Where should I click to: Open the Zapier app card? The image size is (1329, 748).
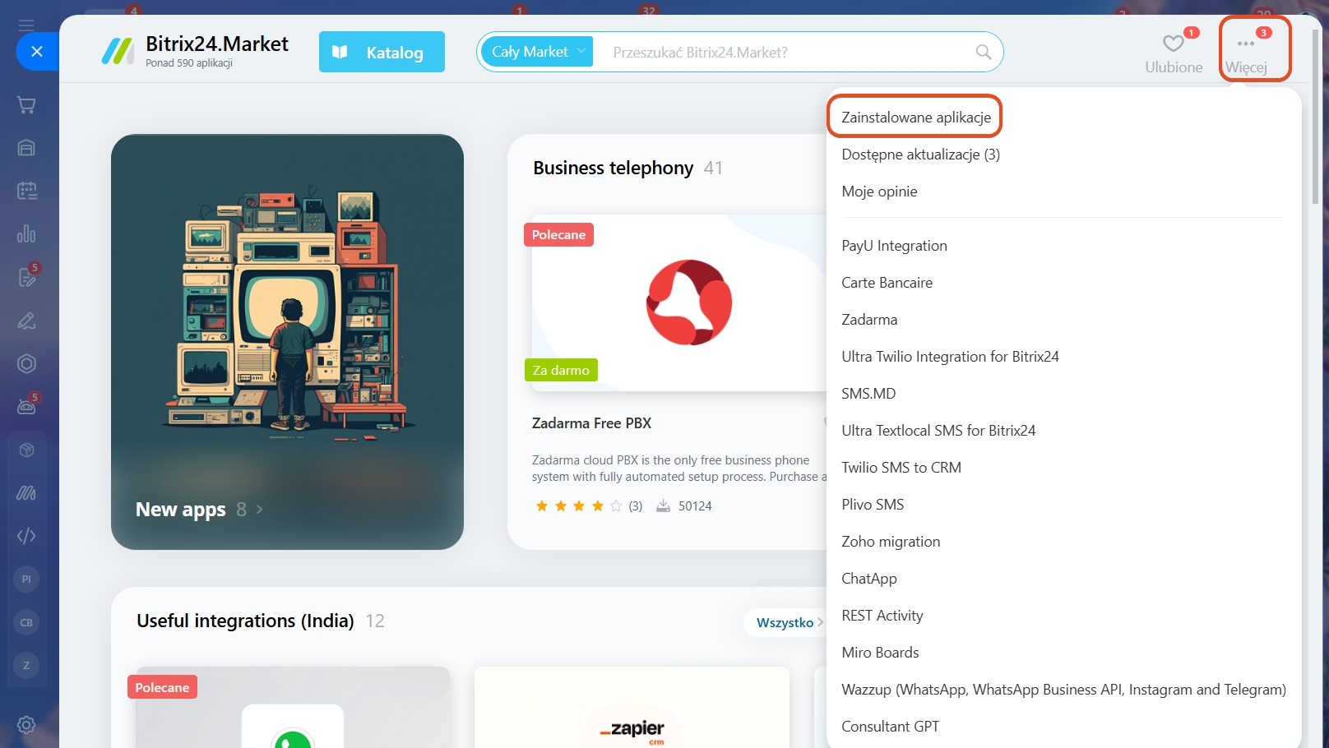point(632,707)
